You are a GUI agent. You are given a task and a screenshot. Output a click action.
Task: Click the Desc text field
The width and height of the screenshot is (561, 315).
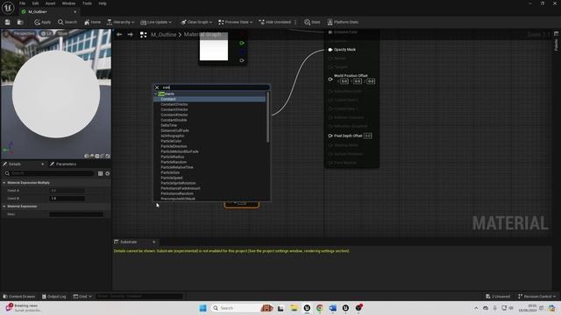click(76, 214)
